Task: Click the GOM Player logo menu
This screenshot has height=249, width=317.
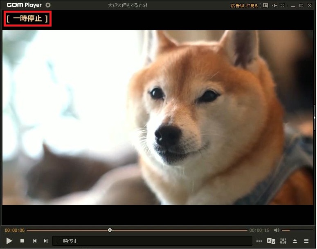Action: [24, 5]
